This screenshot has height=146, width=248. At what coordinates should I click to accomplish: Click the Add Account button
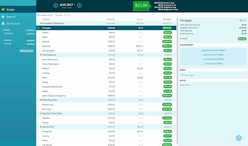click(26, 51)
